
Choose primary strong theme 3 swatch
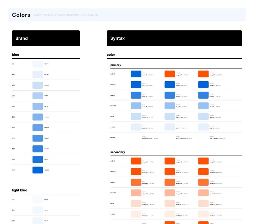(x=203, y=95)
